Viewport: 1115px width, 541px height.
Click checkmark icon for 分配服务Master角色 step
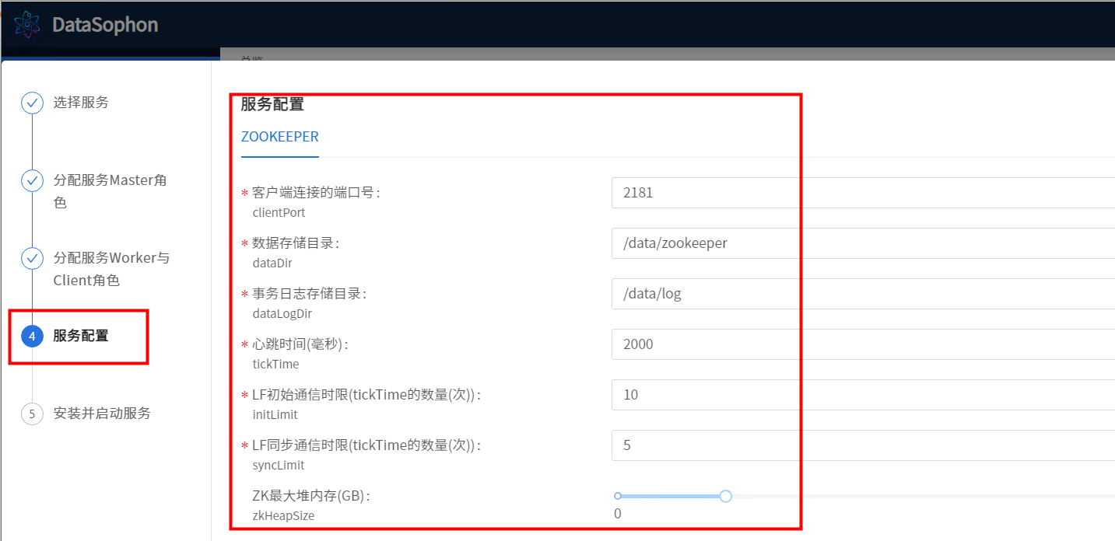32,180
